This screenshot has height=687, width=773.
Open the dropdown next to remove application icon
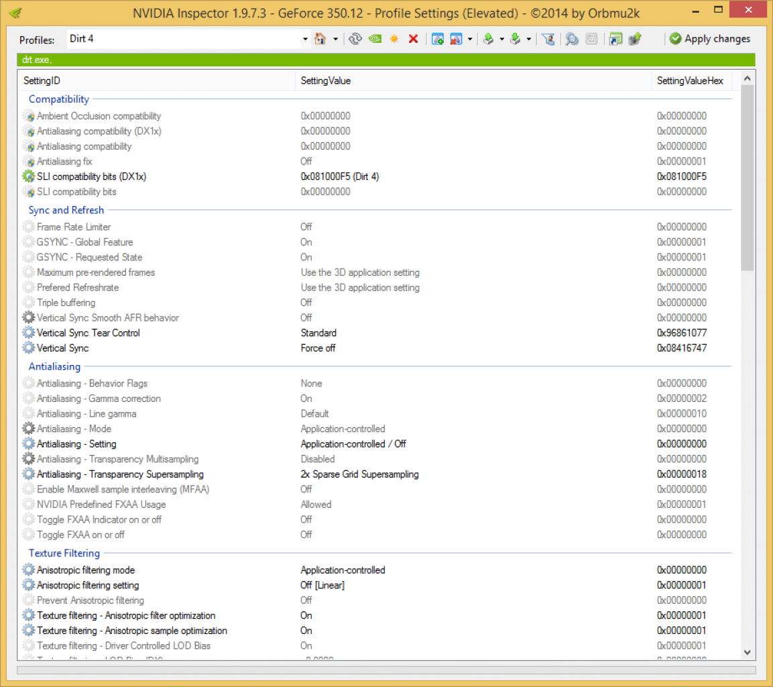[471, 39]
